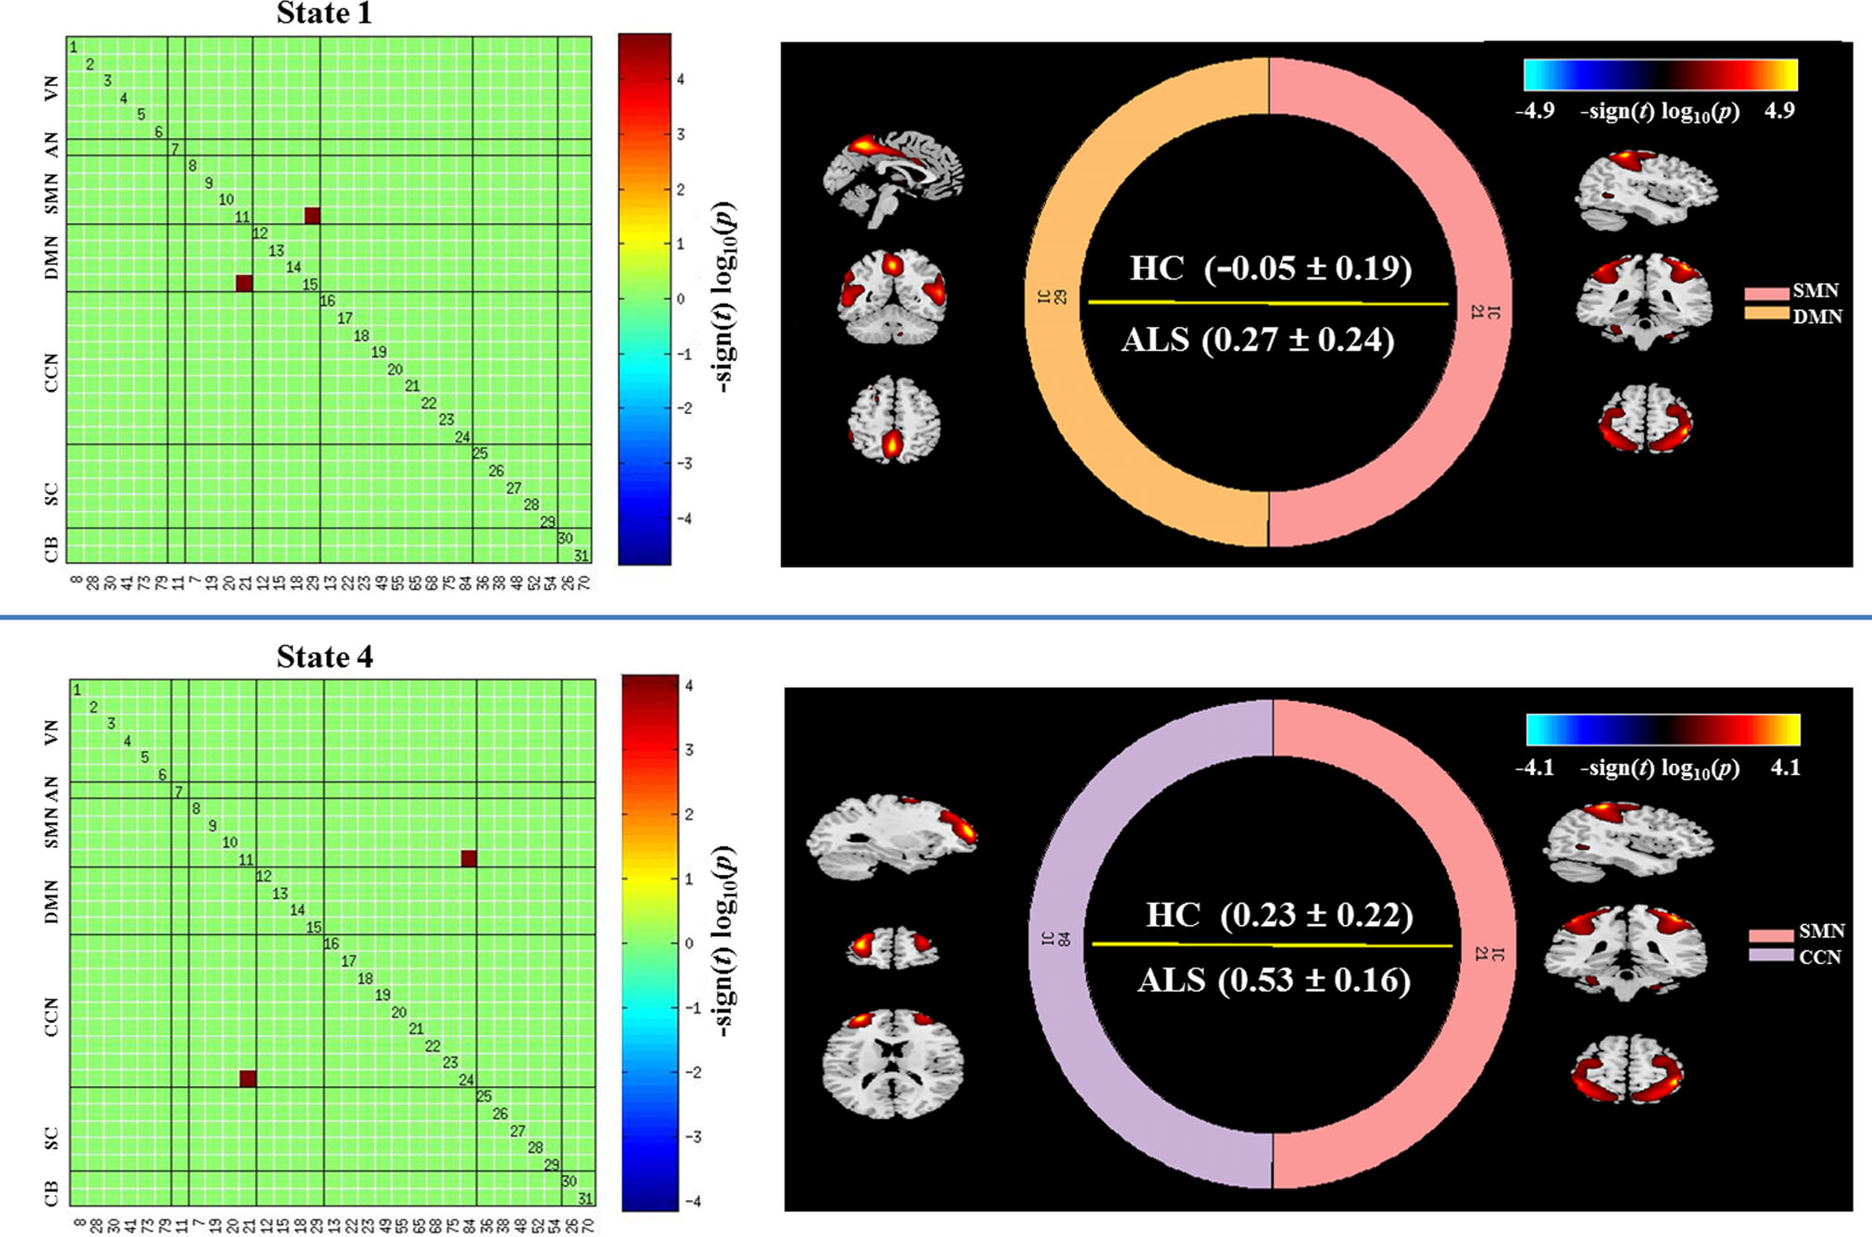1872x1237 pixels.
Task: Click the State 1 axial DMN brain slice
Action: coord(893,419)
